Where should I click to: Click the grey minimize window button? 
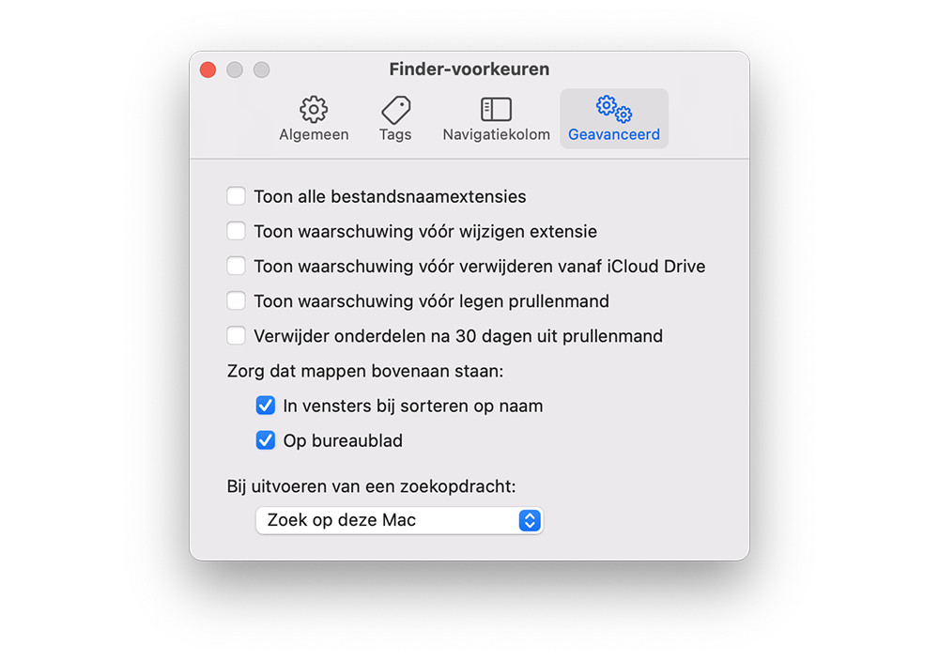[x=235, y=70]
